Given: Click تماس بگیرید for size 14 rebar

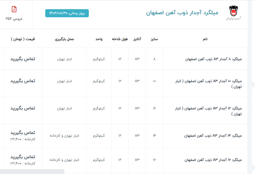Looking at the screenshot, I should click(x=23, y=133).
